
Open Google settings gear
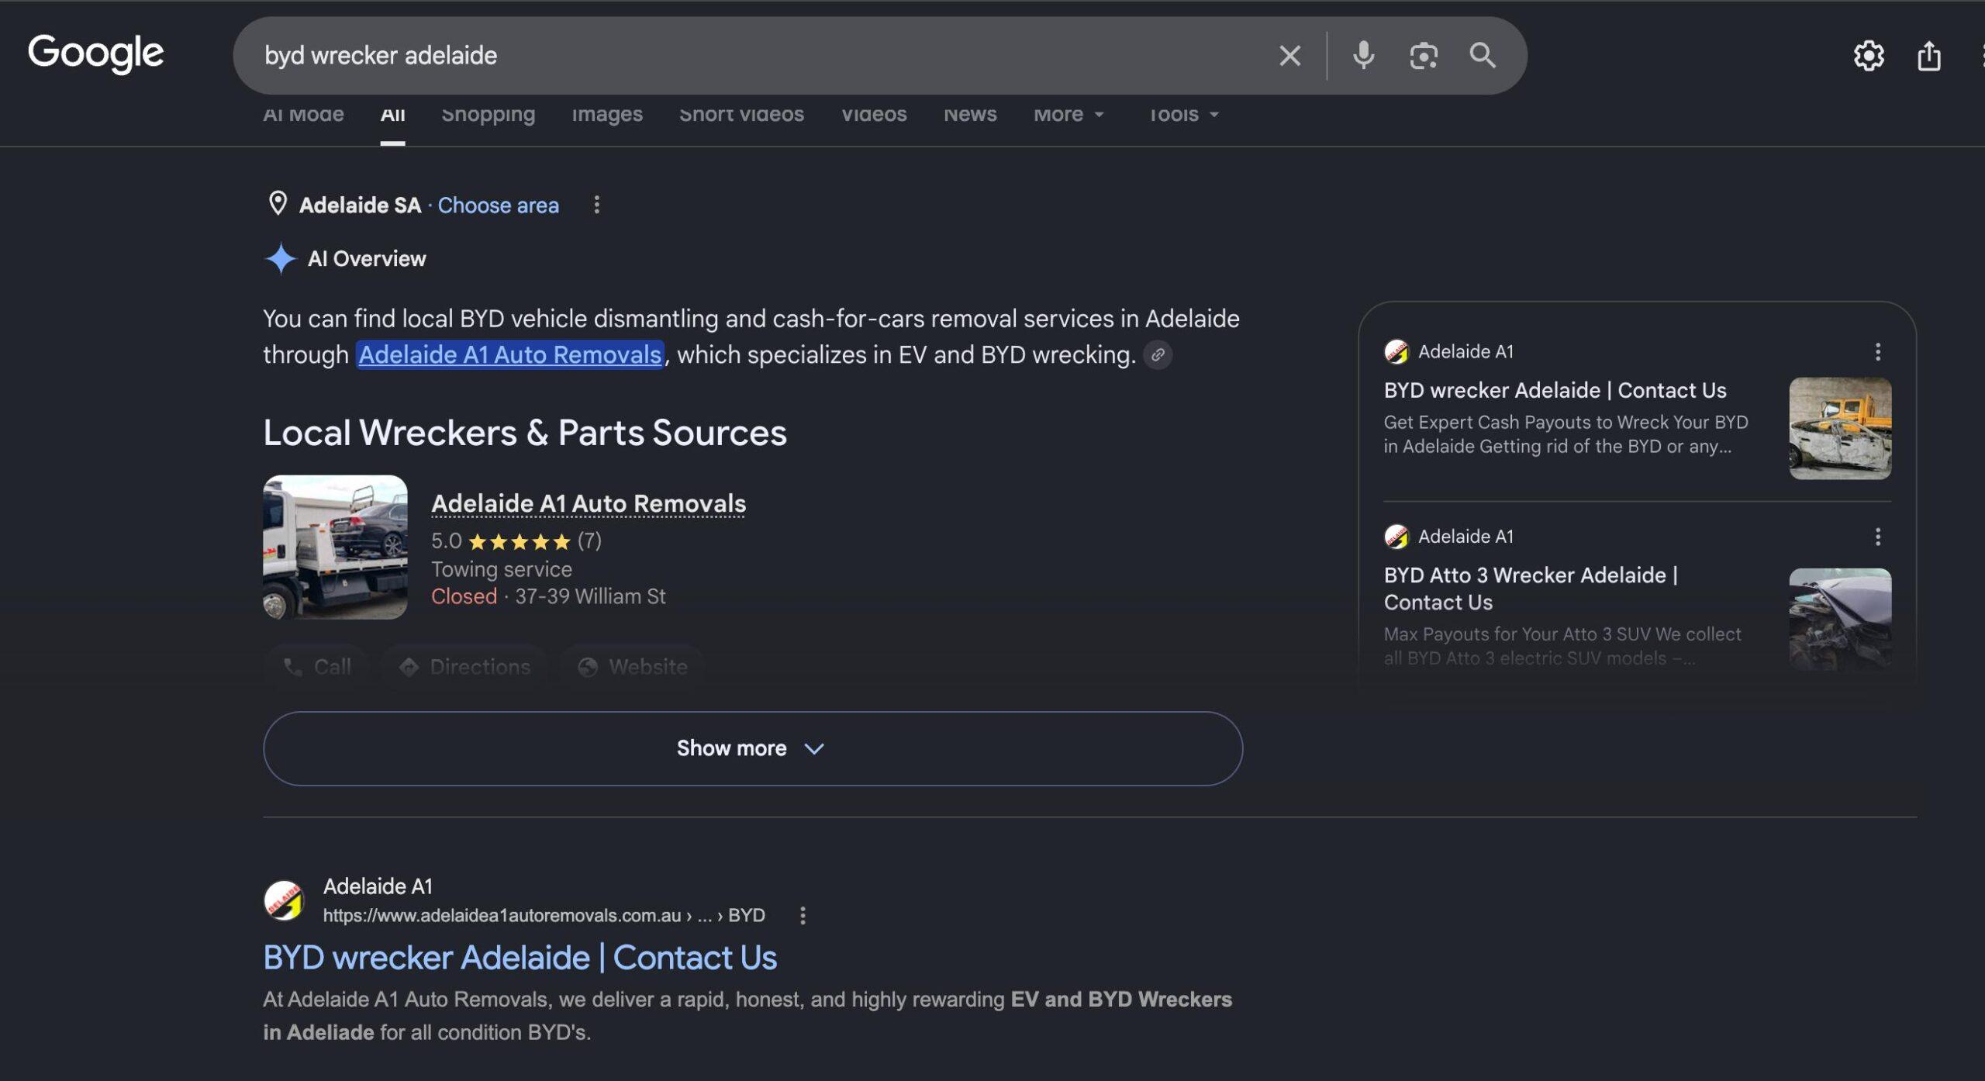click(1869, 56)
